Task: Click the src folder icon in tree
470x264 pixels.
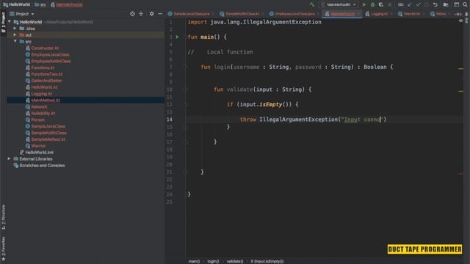Action: coord(22,41)
